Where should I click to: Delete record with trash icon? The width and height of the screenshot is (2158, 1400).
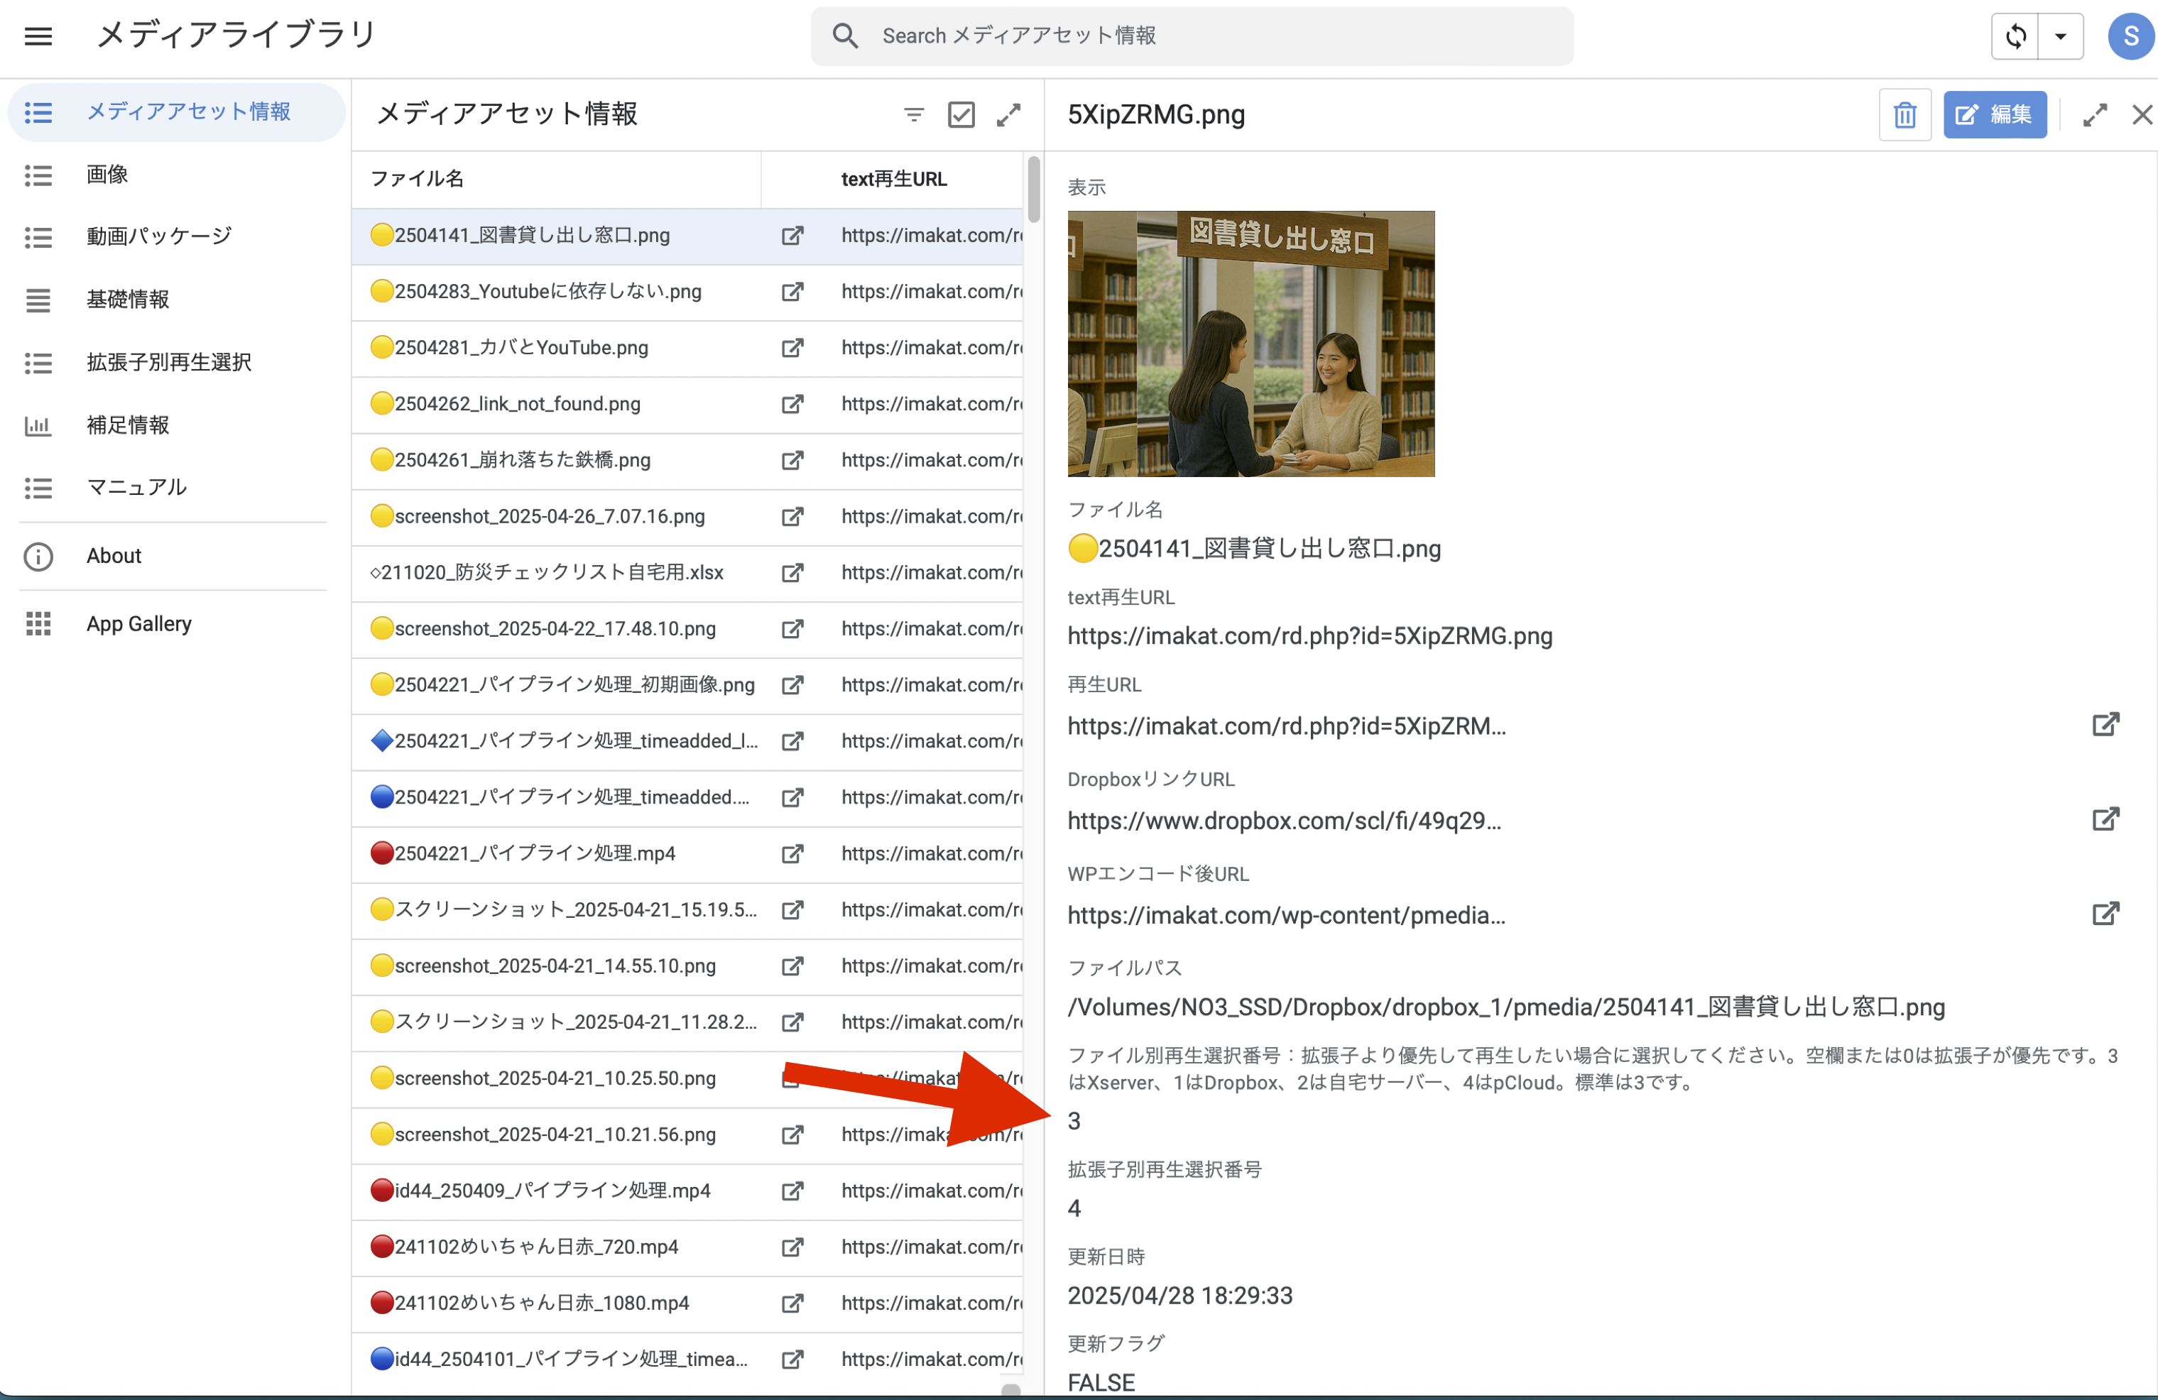1904,115
